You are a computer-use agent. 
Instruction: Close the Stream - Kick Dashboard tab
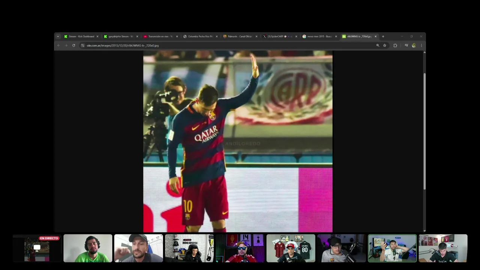click(x=97, y=36)
